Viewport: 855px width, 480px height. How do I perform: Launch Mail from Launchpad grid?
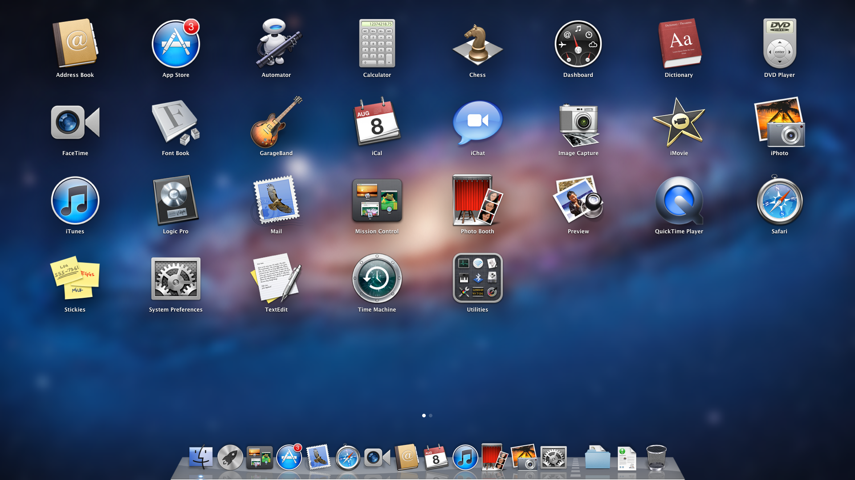(x=276, y=200)
